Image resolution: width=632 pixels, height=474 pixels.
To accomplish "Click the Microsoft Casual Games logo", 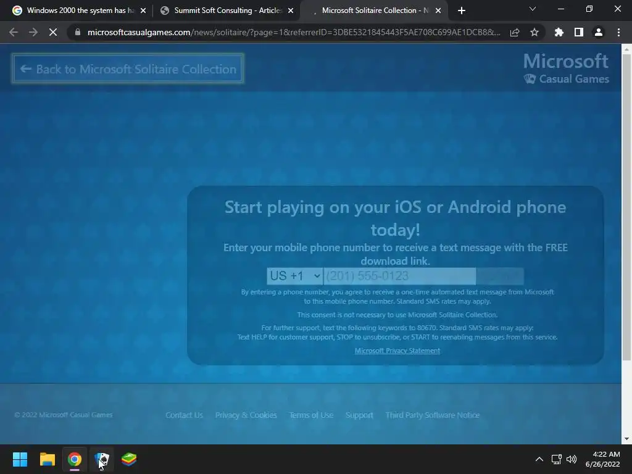I will tap(566, 69).
